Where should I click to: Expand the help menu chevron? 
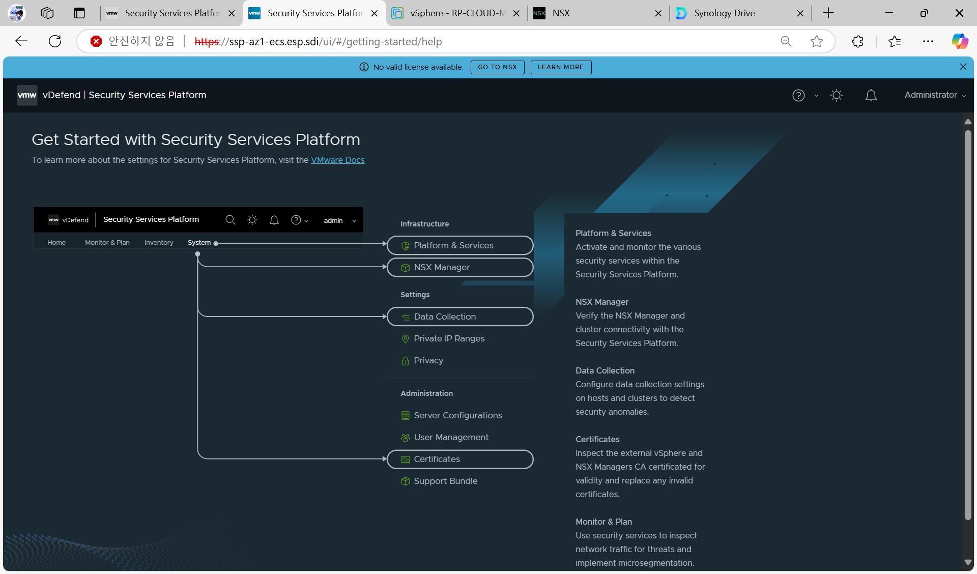point(816,96)
